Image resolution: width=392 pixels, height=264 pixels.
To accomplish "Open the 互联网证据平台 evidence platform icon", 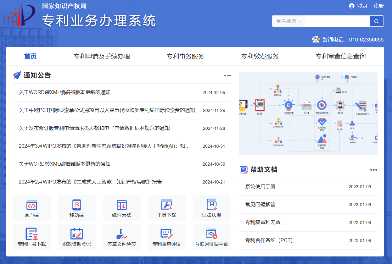I will pos(211,237).
